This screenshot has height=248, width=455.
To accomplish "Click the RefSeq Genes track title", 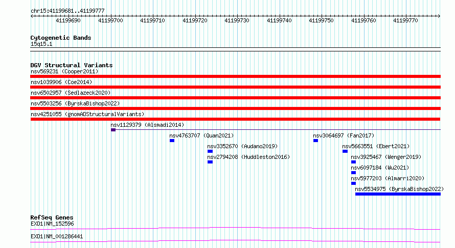I will point(52,217).
